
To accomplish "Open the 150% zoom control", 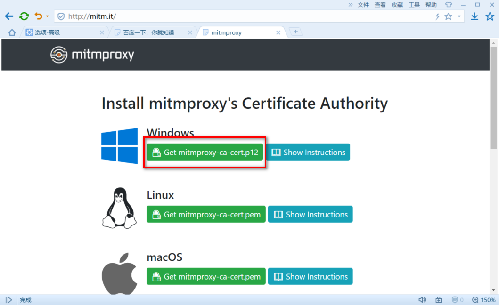I will (x=484, y=300).
